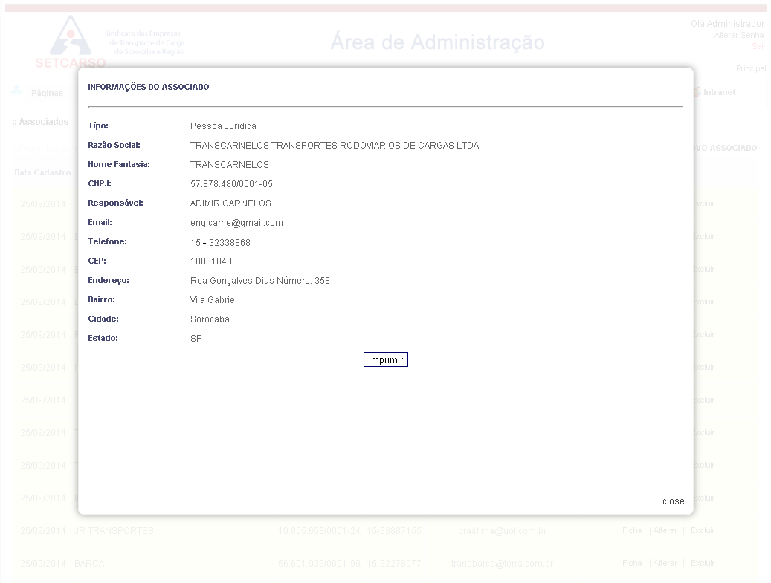The width and height of the screenshot is (771, 583).
Task: Click Alterar for JR TRANSPORTES row
Action: tap(665, 530)
